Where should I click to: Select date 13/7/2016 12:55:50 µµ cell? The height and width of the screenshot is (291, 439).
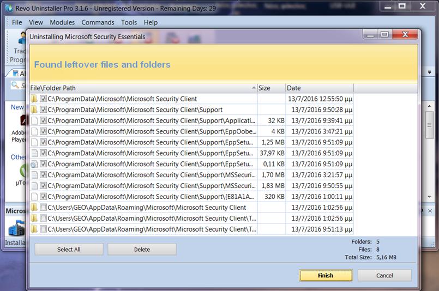point(320,99)
